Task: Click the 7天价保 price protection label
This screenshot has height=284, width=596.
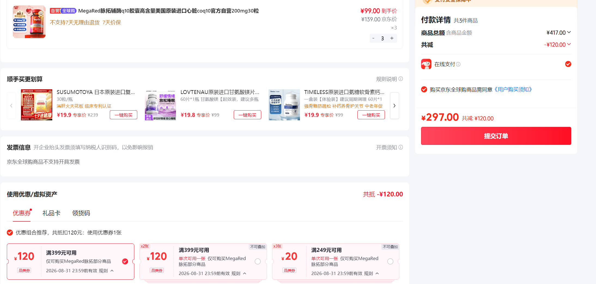Action: pos(112,22)
